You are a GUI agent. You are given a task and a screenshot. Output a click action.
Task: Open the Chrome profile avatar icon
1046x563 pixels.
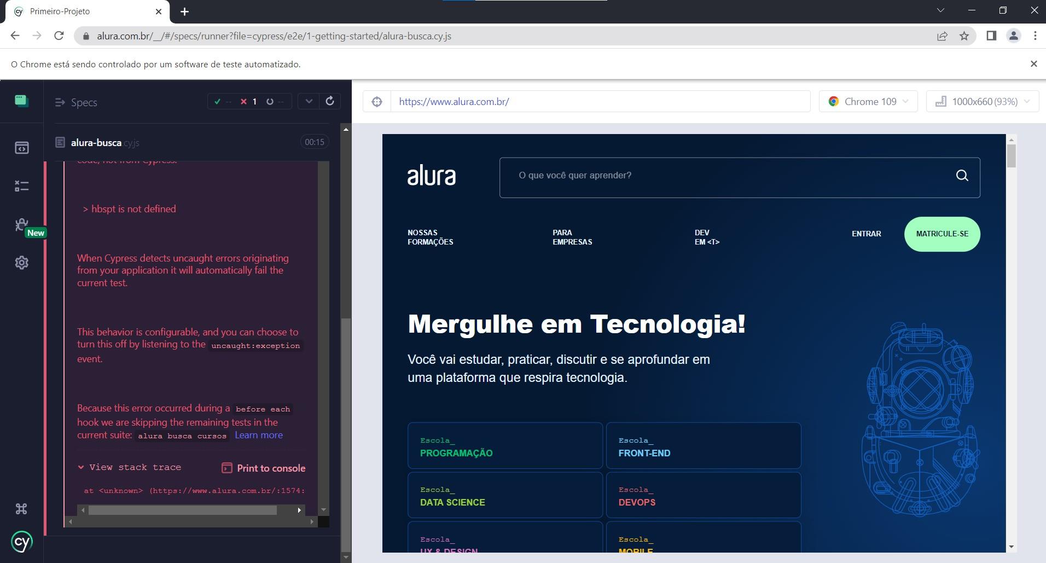(x=1013, y=36)
